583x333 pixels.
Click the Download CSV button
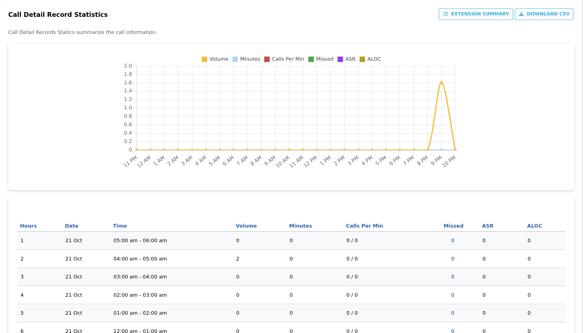point(544,14)
